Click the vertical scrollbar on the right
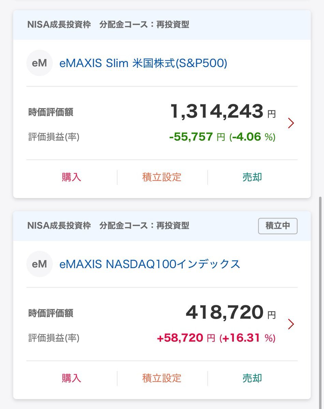This screenshot has height=409, width=324. click(x=321, y=300)
